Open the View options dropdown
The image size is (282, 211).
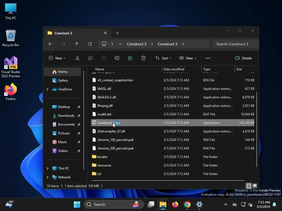click(x=188, y=58)
